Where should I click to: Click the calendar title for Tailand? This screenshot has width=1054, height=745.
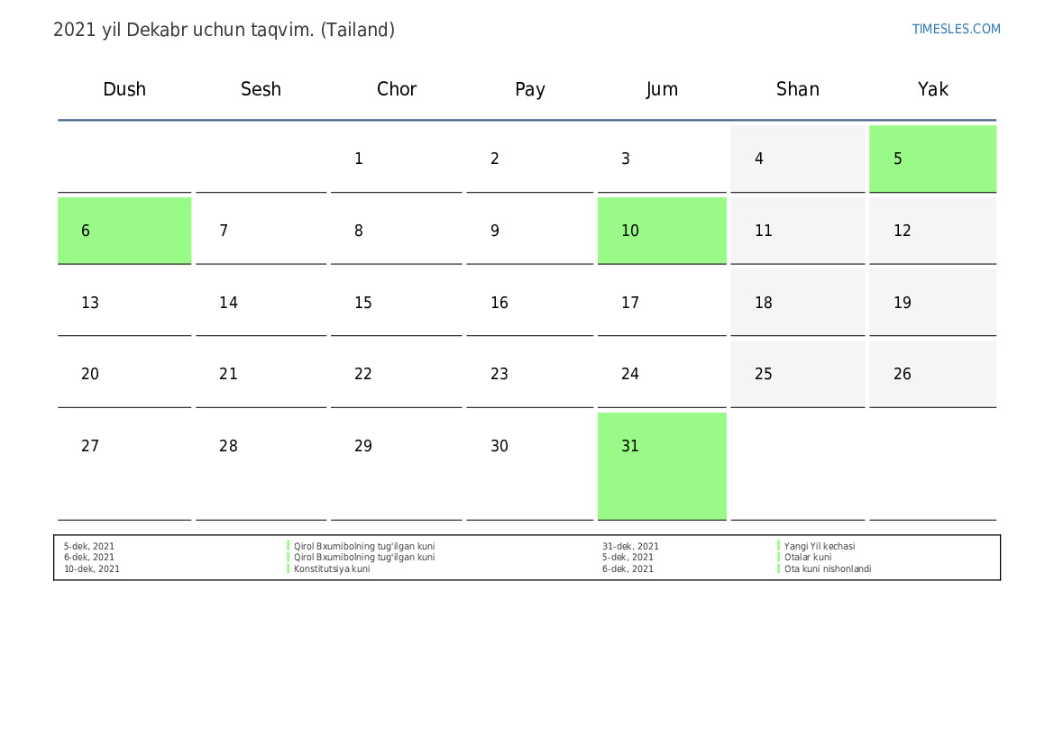(224, 30)
